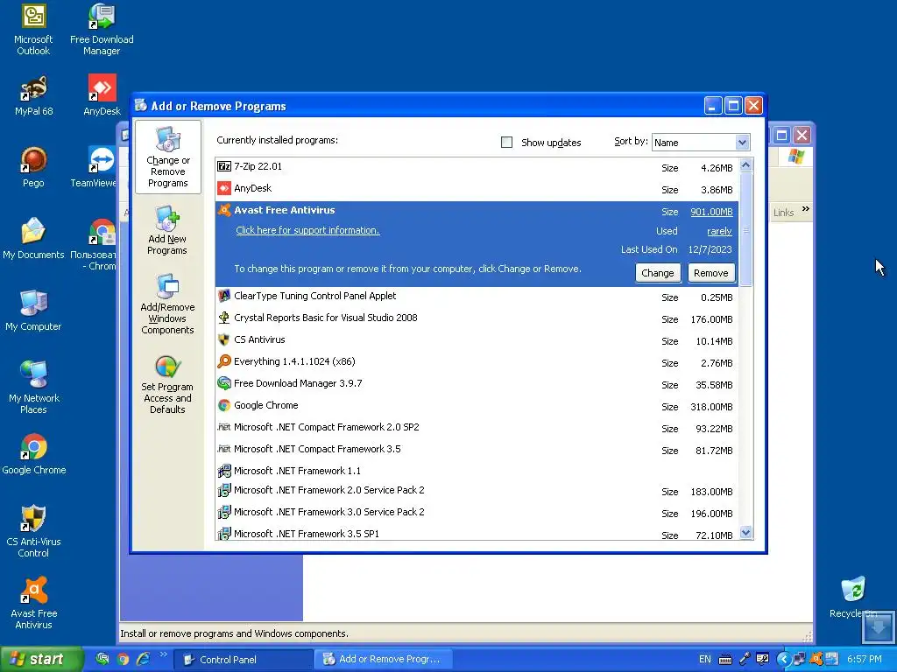
Task: Open the Sort by Name dropdown
Action: click(x=742, y=143)
